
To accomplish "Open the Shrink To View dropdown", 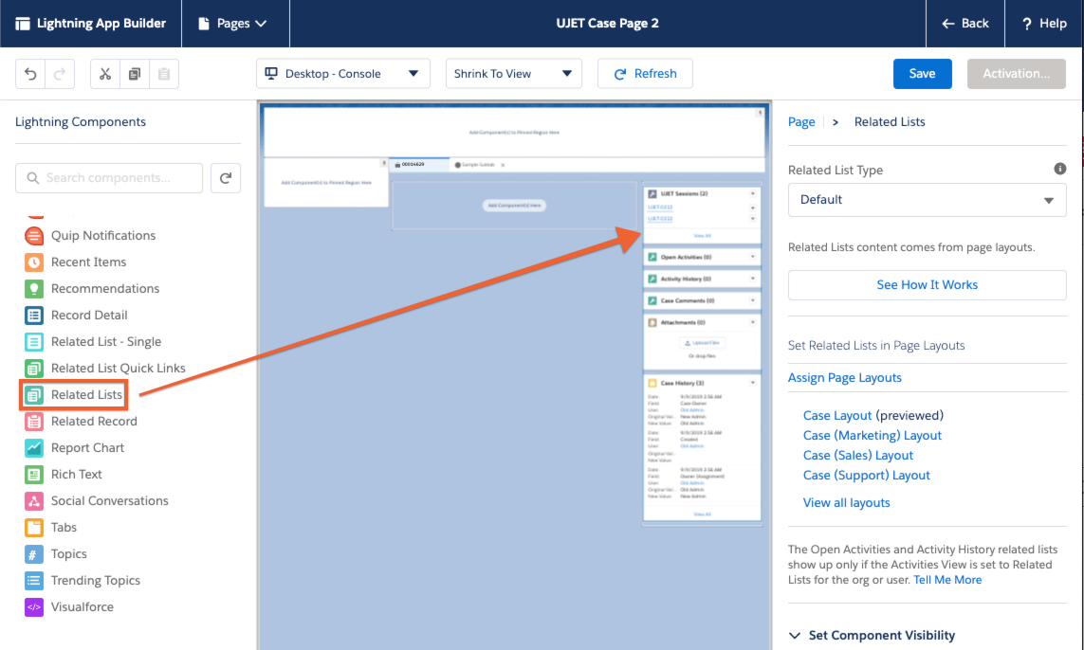I will pyautogui.click(x=513, y=74).
